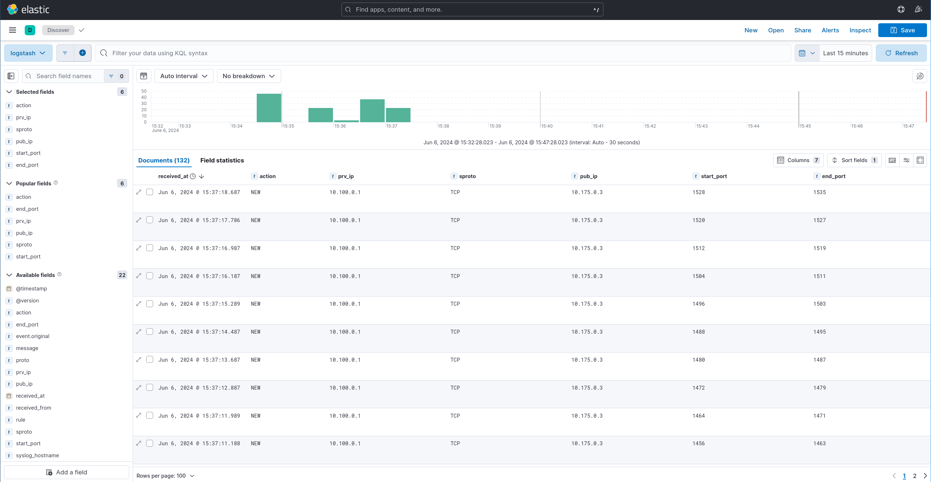
Task: Select row checkbox for 15:37:17.786
Action: [149, 220]
